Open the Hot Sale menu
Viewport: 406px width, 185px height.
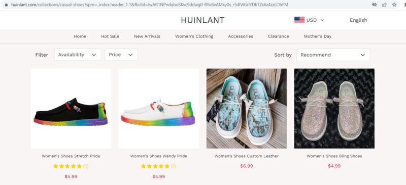[110, 36]
